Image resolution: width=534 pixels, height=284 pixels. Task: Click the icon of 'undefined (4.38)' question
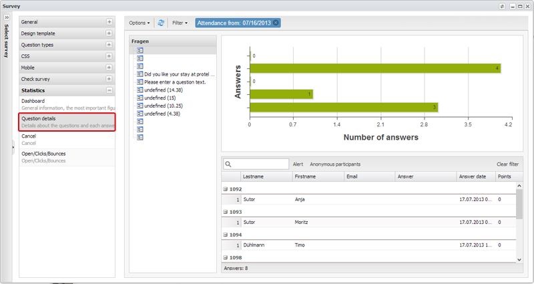140,114
